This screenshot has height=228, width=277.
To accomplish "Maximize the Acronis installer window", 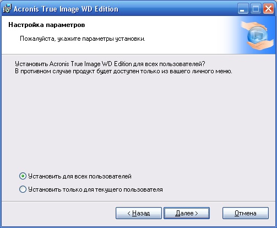I will tap(256, 9).
